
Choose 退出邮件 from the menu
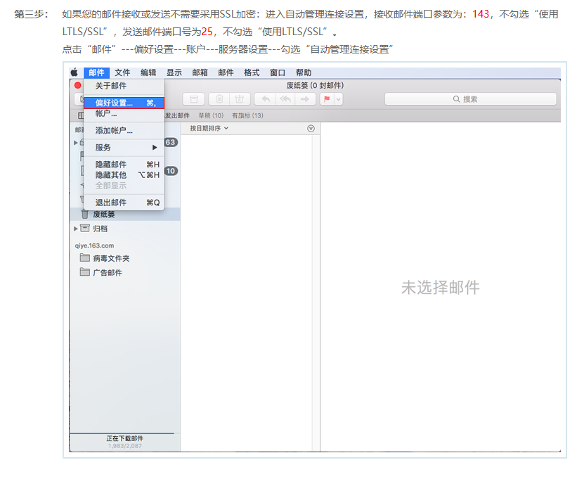tap(124, 203)
